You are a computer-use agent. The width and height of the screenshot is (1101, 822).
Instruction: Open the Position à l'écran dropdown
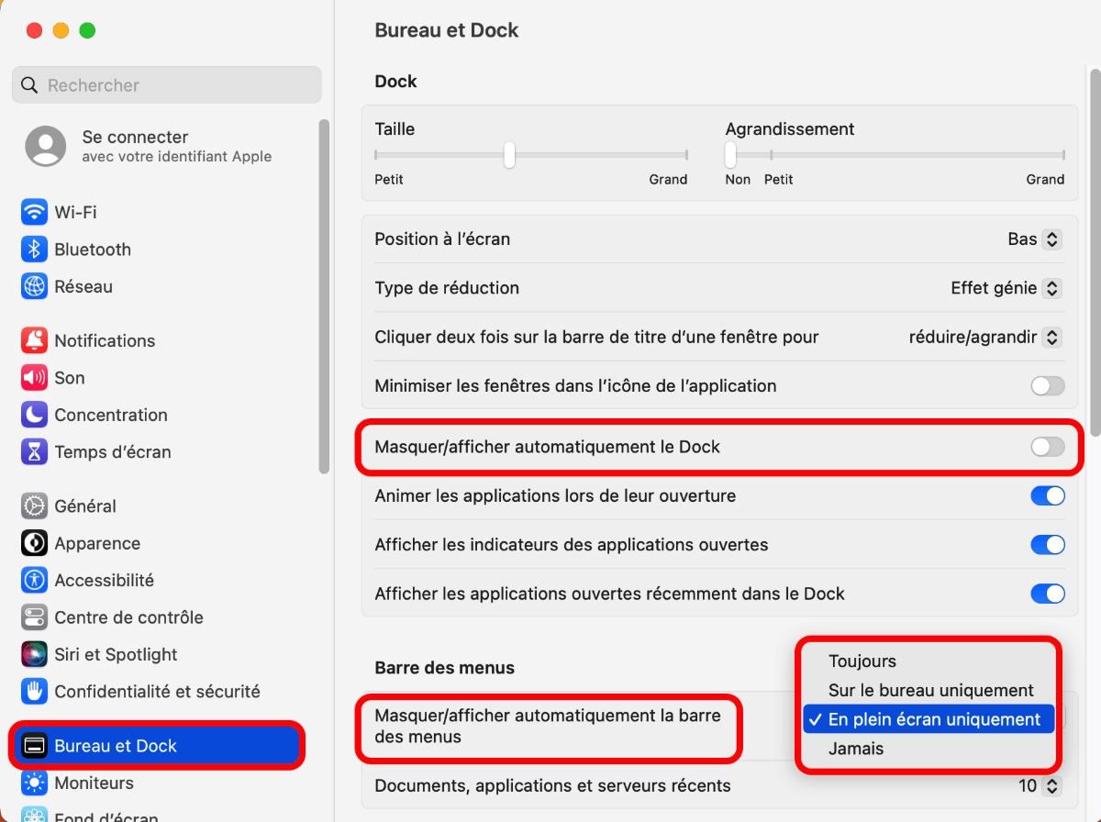click(1034, 239)
